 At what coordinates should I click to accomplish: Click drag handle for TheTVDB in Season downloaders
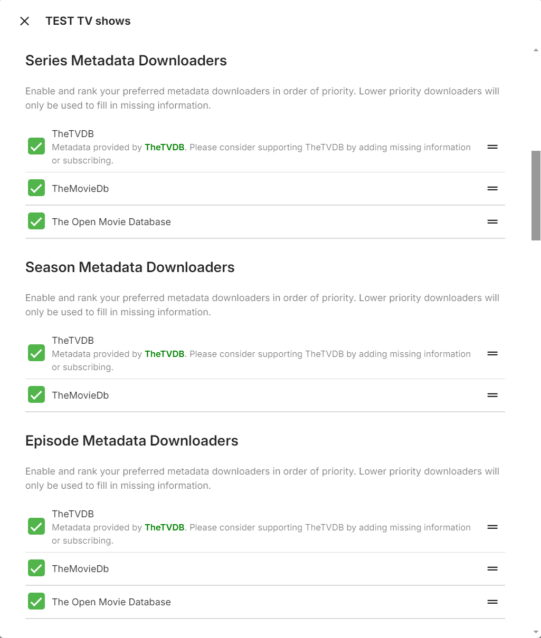tap(492, 354)
